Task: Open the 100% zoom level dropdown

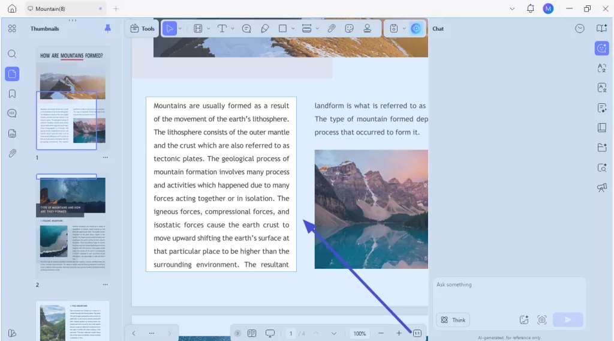Action: pos(359,333)
